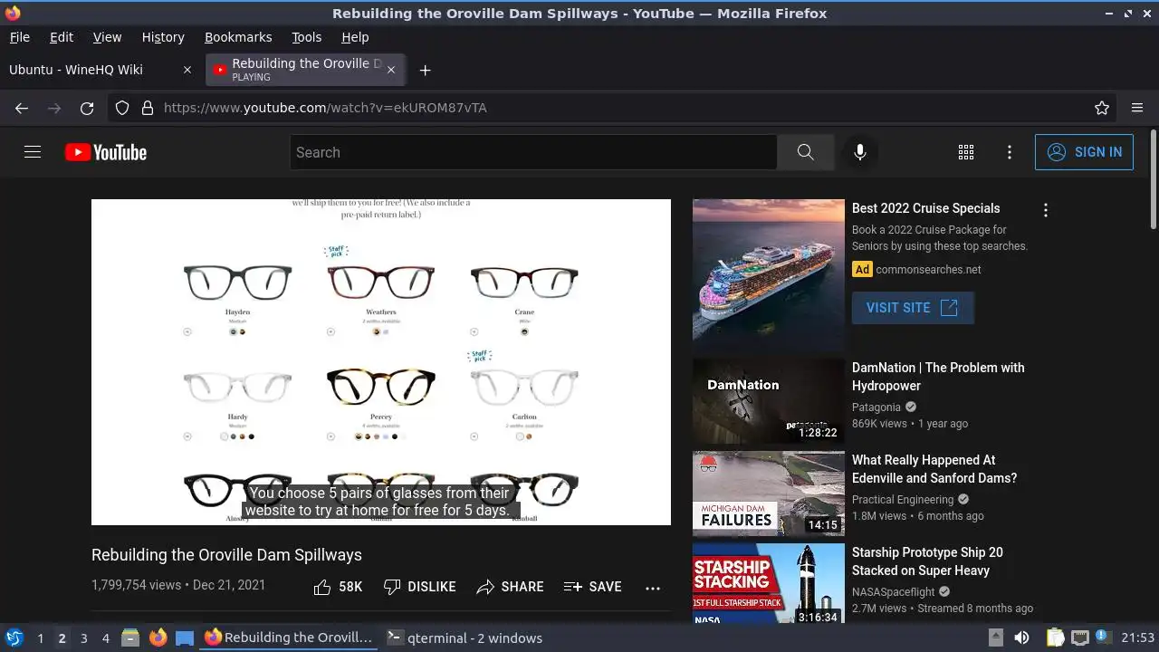This screenshot has width=1159, height=652.
Task: Click the Firefox forward arrow
Action: click(x=54, y=108)
